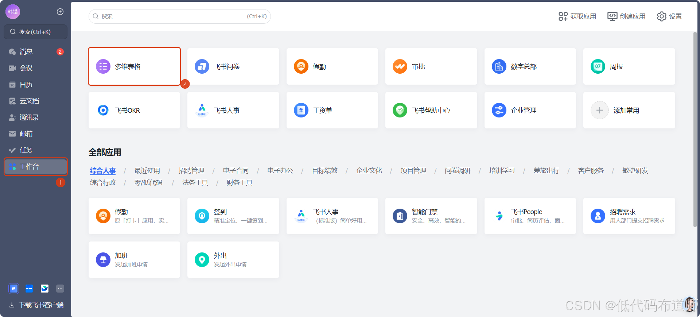
Task: Select the 客户服务 category tab
Action: pyautogui.click(x=591, y=171)
